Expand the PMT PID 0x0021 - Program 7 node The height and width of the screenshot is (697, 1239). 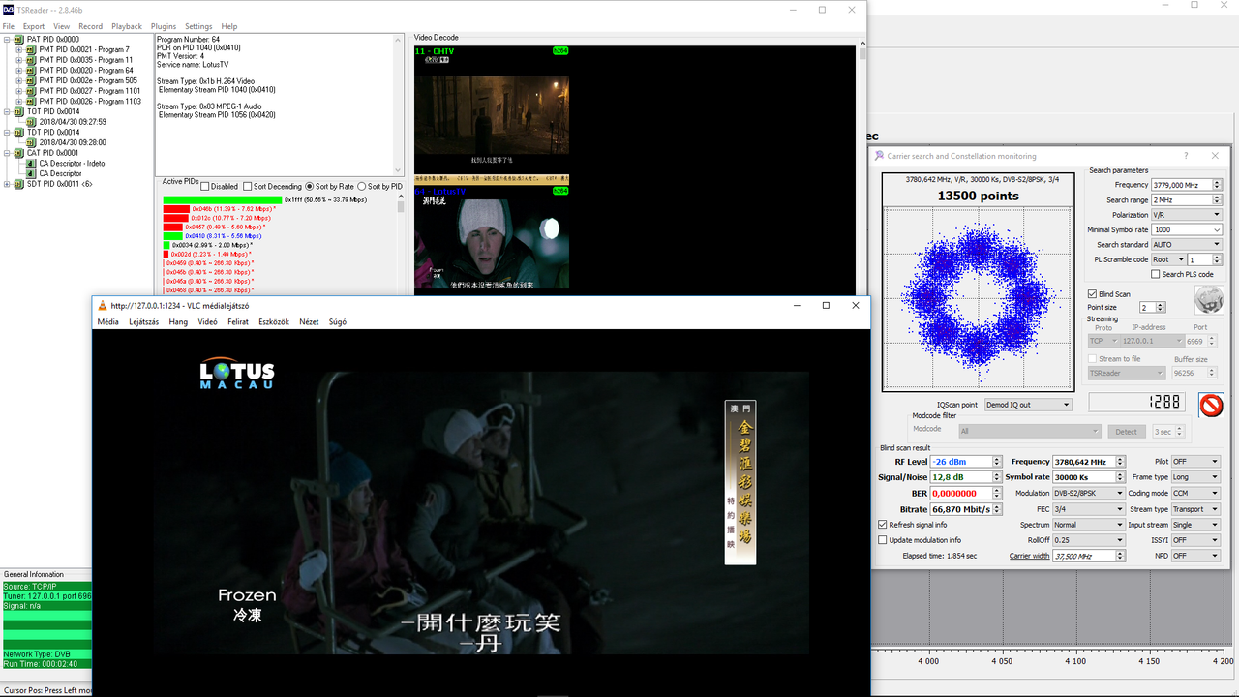point(19,49)
